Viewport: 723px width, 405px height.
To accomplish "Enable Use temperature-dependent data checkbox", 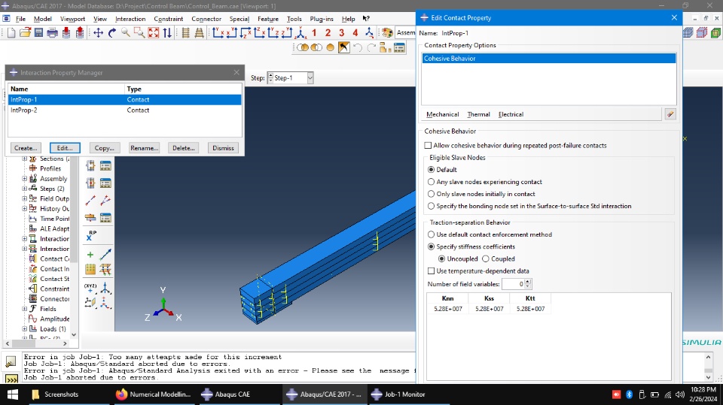I will click(431, 271).
